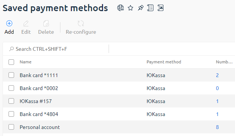This screenshot has height=136, width=235.
Task: Check the box for ЮKassa #157
Action: (11, 101)
